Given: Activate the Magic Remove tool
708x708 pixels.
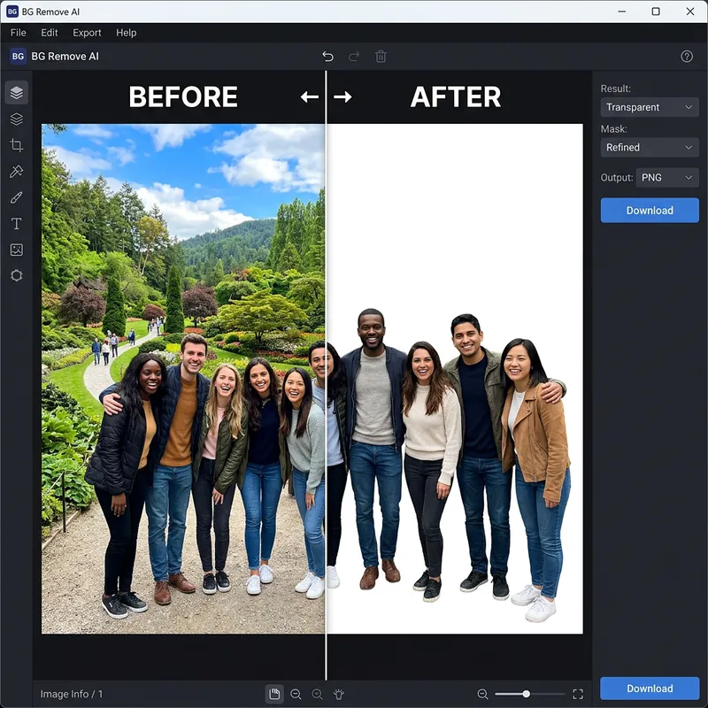Looking at the screenshot, I should click(x=16, y=172).
